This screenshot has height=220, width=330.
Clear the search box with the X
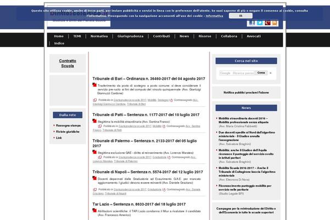click(271, 73)
